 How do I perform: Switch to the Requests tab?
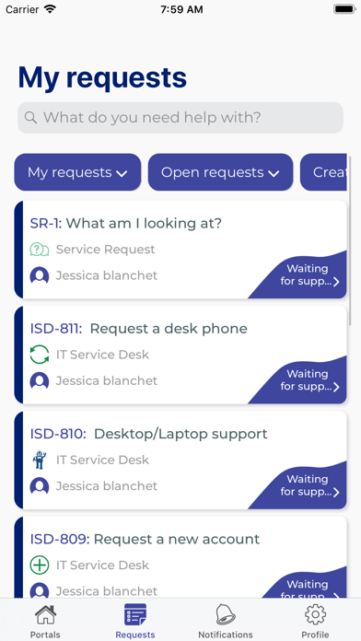tap(135, 622)
